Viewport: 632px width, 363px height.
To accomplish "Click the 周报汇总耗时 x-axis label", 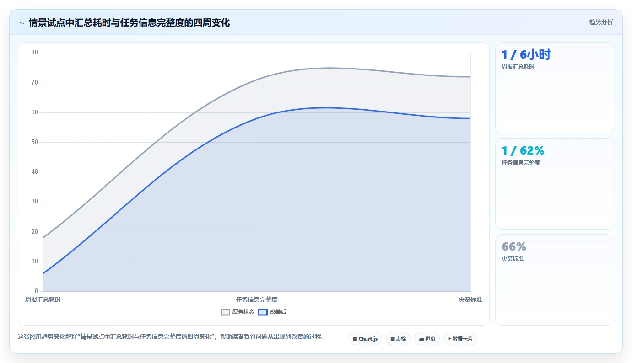I will tap(43, 300).
